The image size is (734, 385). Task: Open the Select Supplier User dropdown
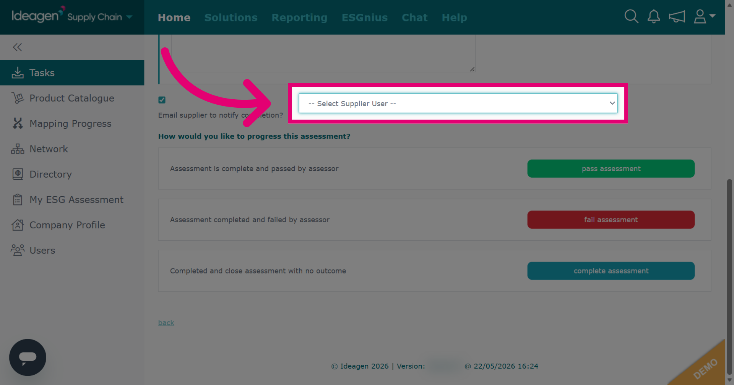(458, 103)
